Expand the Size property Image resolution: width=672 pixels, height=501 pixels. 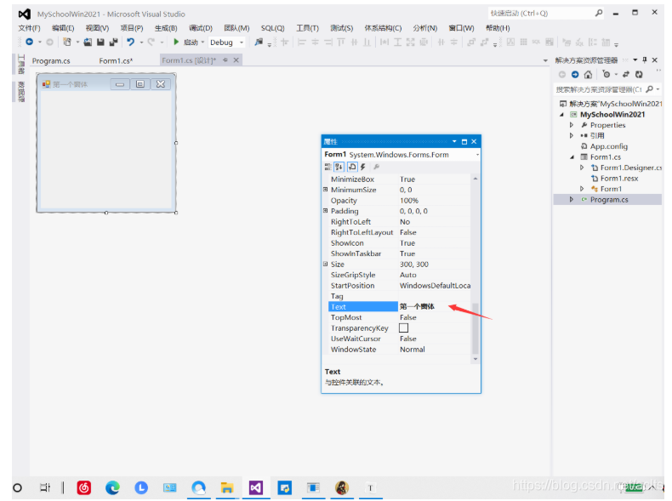[x=325, y=264]
